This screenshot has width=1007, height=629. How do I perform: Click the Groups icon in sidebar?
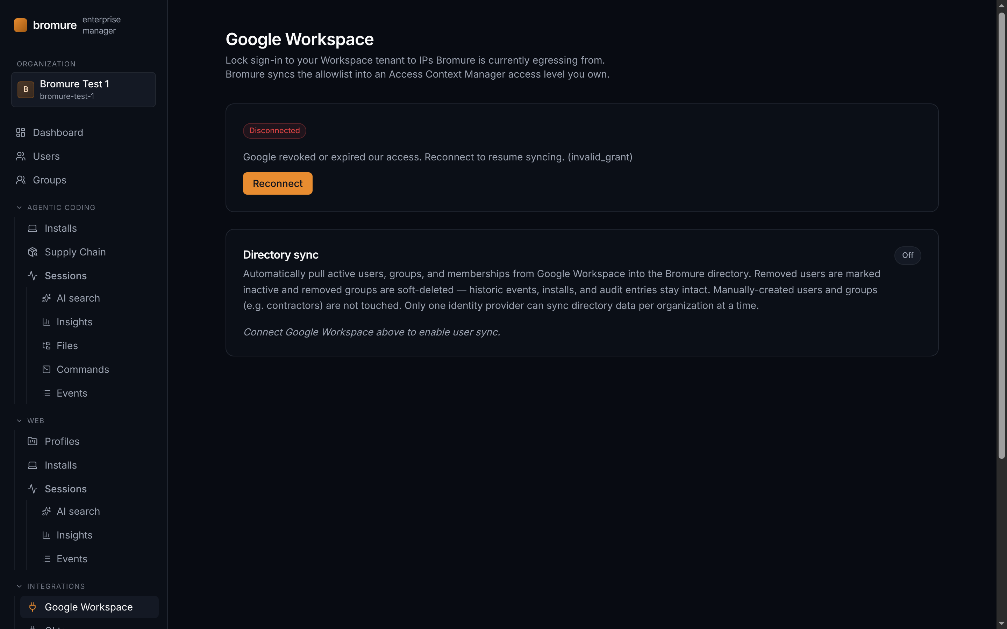(x=20, y=180)
